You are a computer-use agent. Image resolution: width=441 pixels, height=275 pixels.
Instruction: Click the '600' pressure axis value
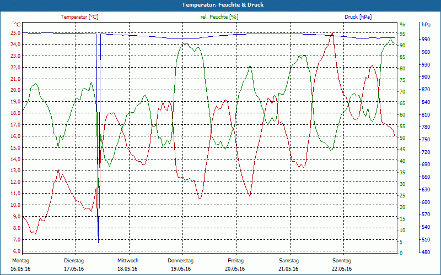tap(426, 202)
